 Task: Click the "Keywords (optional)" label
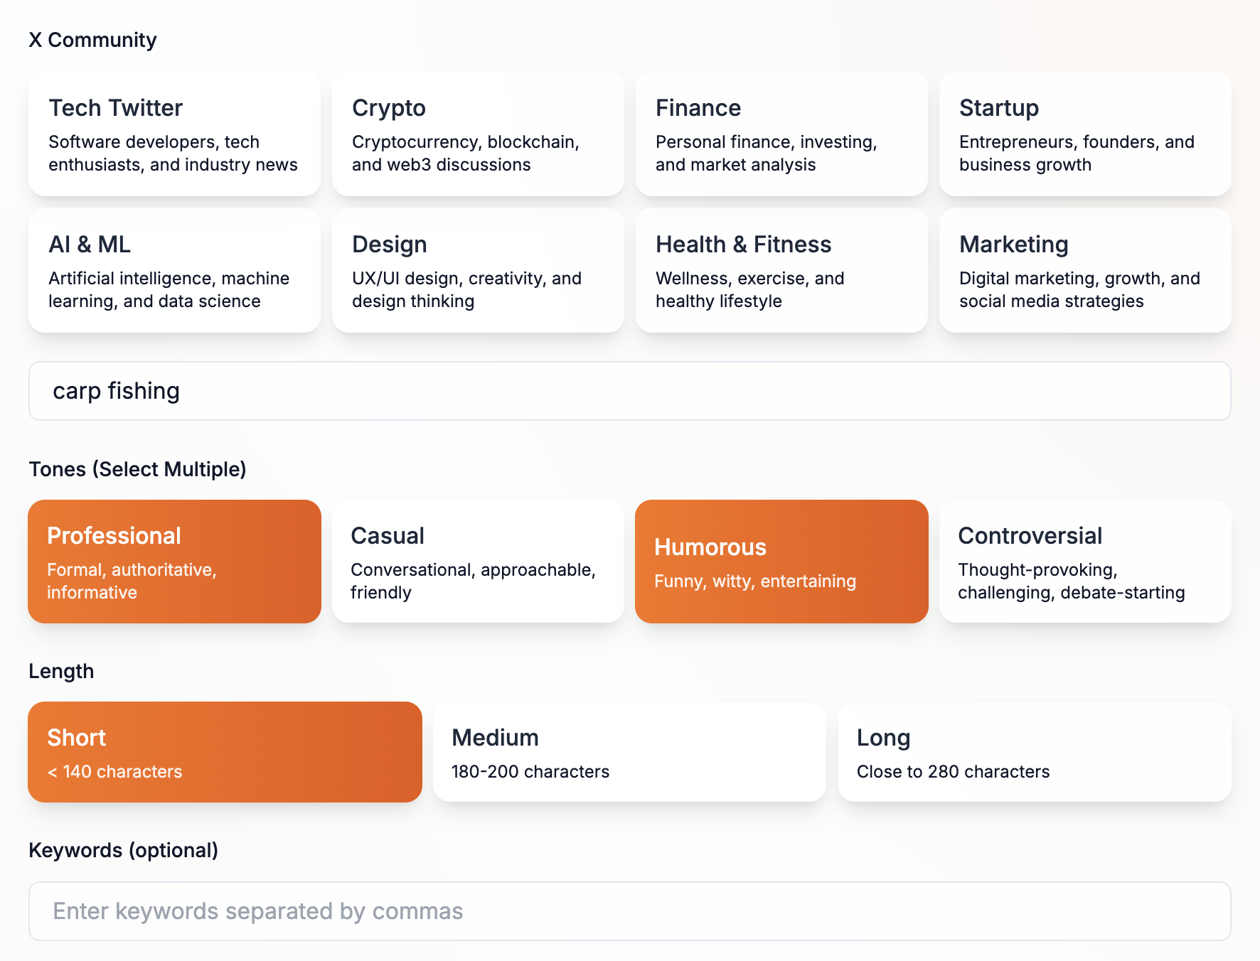(x=123, y=850)
